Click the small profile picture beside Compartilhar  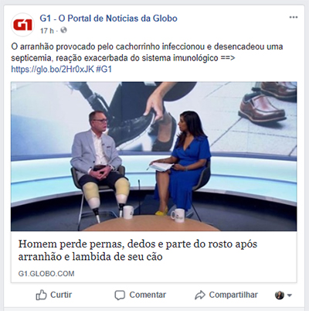[280, 295]
